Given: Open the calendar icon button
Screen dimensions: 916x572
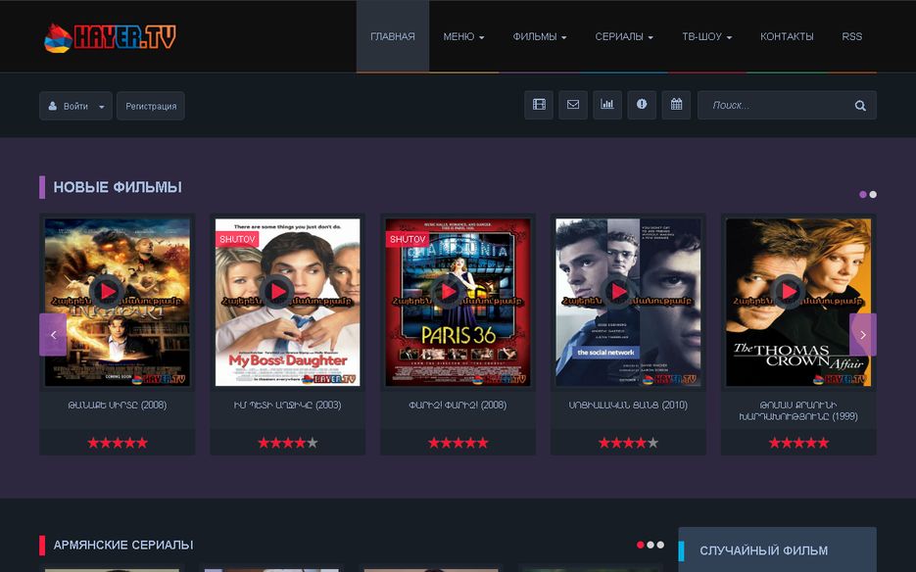Looking at the screenshot, I should click(x=677, y=105).
